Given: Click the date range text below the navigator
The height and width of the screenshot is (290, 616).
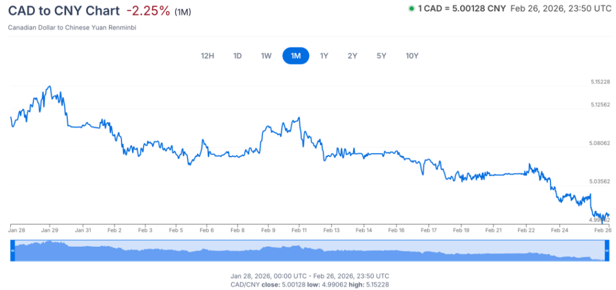Looking at the screenshot, I should tap(310, 276).
